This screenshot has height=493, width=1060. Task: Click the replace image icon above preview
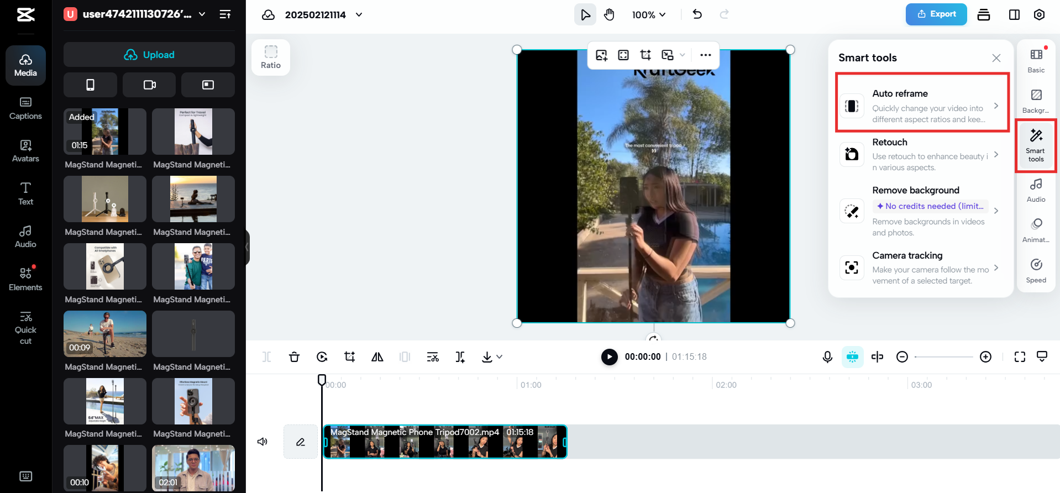(x=602, y=55)
